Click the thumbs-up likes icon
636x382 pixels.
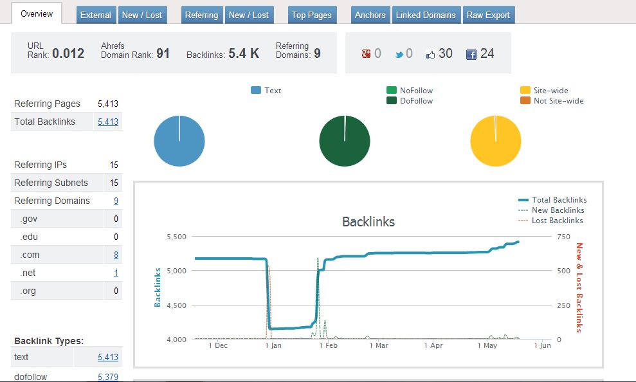430,54
